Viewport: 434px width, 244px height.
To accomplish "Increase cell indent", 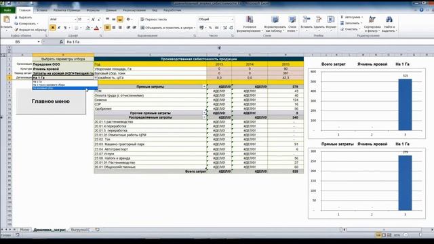I will tap(134, 28).
